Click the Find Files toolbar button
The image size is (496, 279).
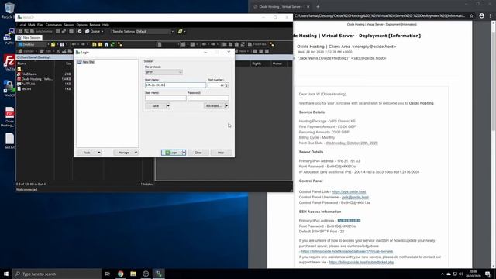[x=257, y=44]
